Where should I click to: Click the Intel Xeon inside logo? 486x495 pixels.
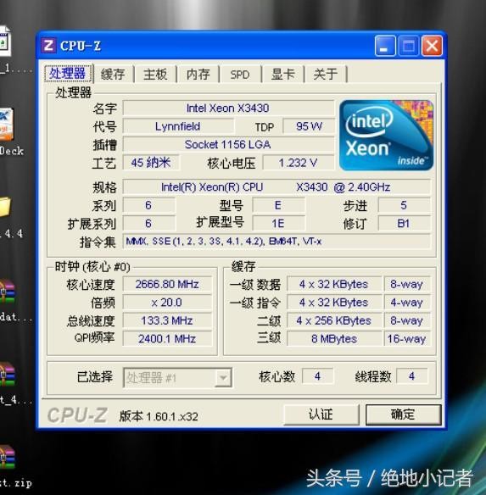click(386, 135)
